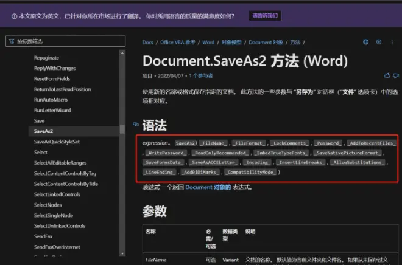Click the _FileName_ parameter in syntax
Image resolution: width=402 pixels, height=265 pixels.
point(213,143)
